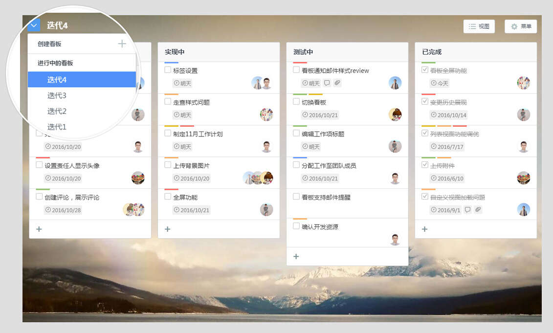The image size is (553, 333).
Task: Click clock icon on 标签设置 due date
Action: pyautogui.click(x=177, y=83)
